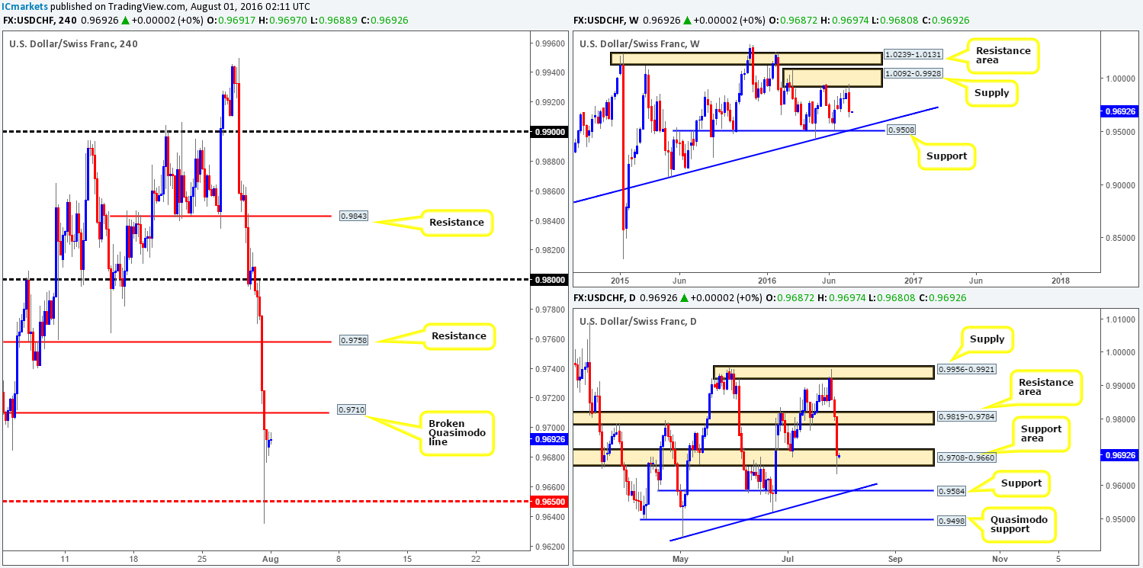The width and height of the screenshot is (1143, 568).
Task: Click the 0.96000 axis value on daily chart
Action: pyautogui.click(x=1119, y=485)
